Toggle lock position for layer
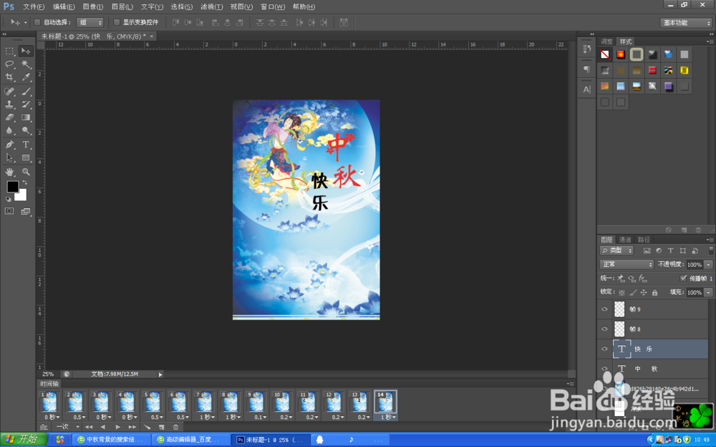The height and width of the screenshot is (447, 716). (644, 293)
